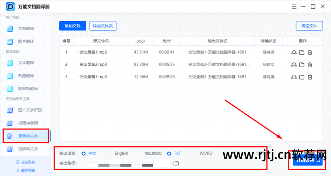Click the 添加文件 button
Viewport: 331px width, 176px height.
point(73,26)
